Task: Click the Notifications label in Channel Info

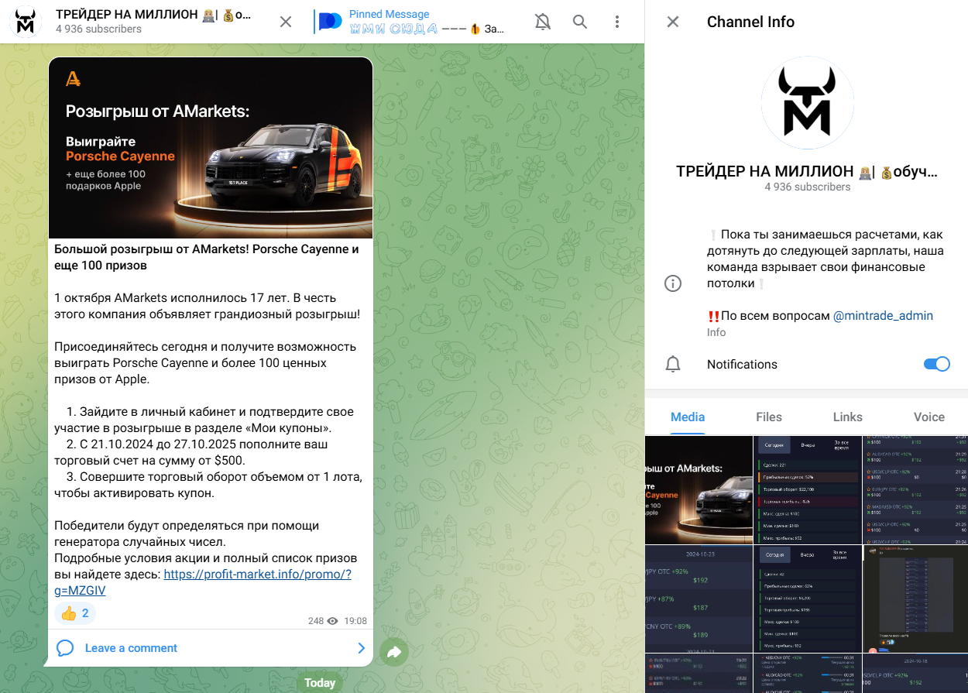Action: click(x=742, y=364)
